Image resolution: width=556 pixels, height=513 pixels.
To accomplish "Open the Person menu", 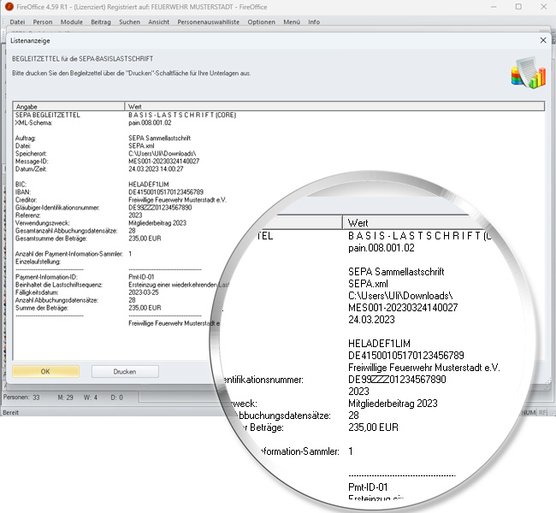I will pos(43,21).
